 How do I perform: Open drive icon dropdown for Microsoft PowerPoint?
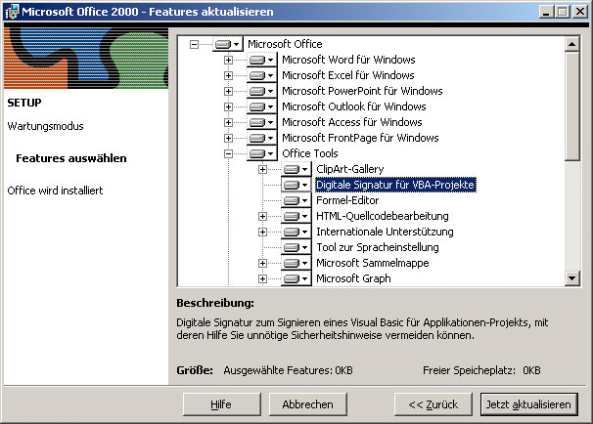pos(261,91)
